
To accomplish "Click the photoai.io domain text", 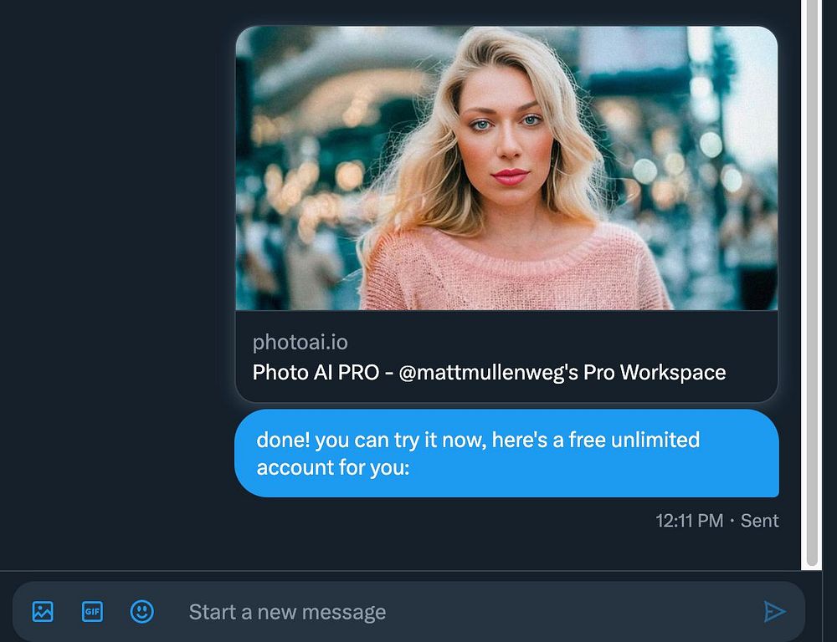I will tap(300, 342).
